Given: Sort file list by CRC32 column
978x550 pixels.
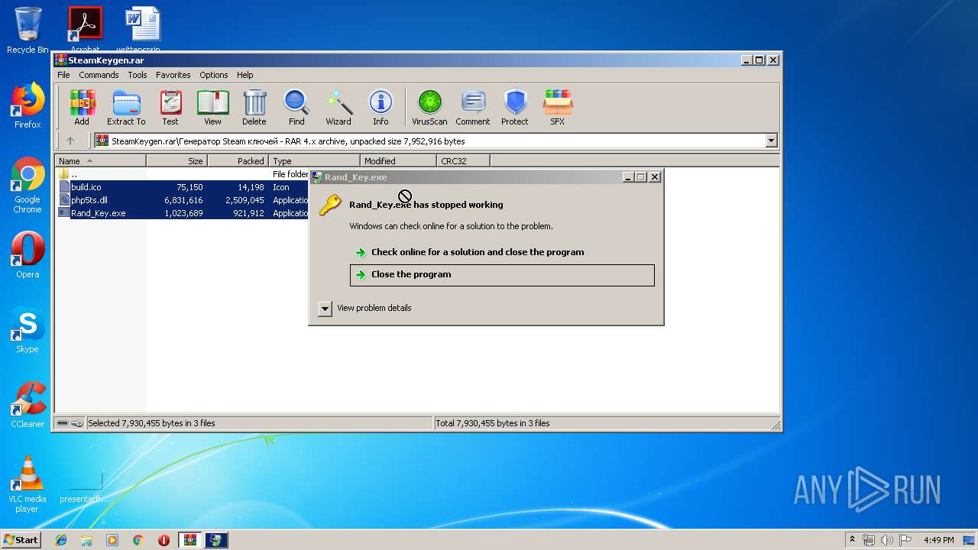Looking at the screenshot, I should [464, 161].
